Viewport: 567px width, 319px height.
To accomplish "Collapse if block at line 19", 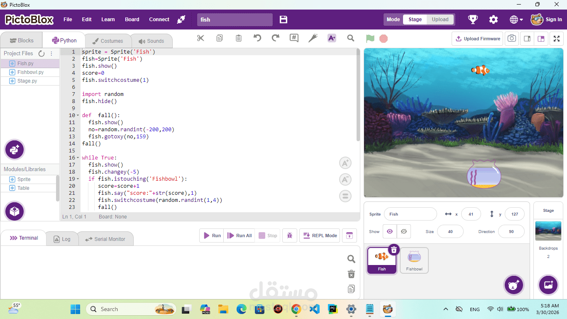I will (x=78, y=179).
